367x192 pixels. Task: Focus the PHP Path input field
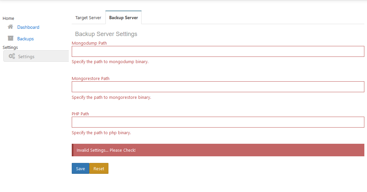(218, 122)
